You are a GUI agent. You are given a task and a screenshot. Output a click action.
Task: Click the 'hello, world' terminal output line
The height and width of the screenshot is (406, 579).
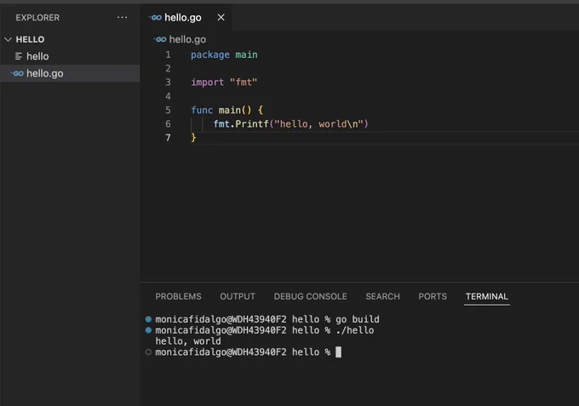188,341
